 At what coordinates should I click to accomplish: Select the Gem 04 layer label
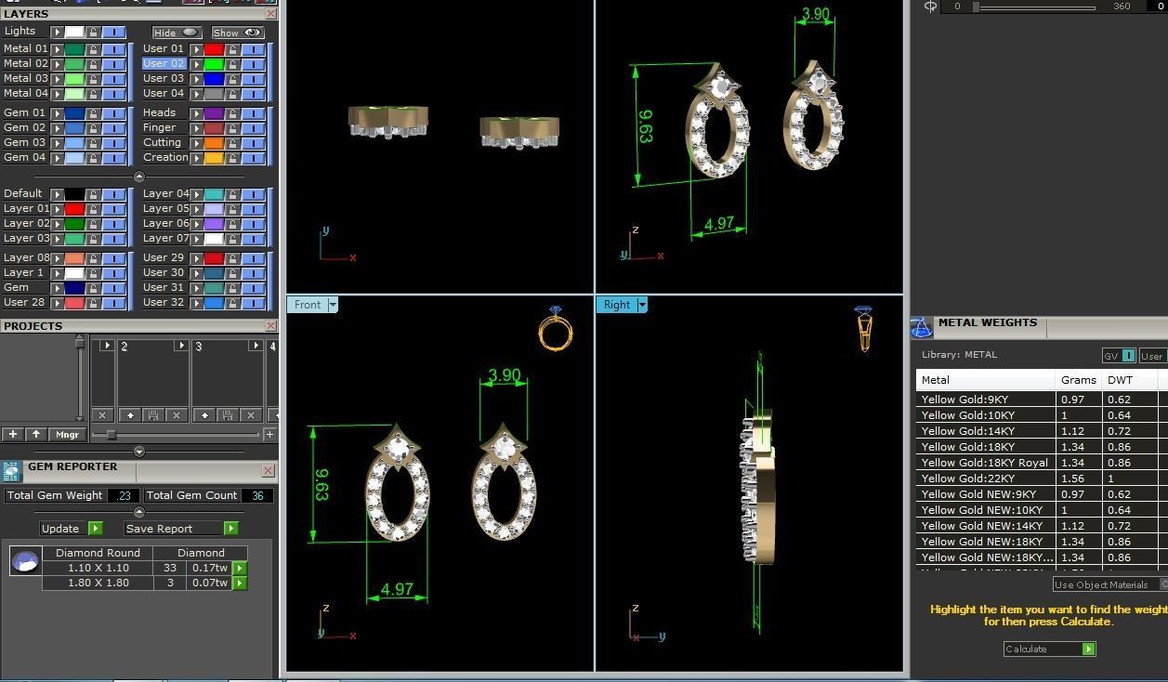pos(24,157)
